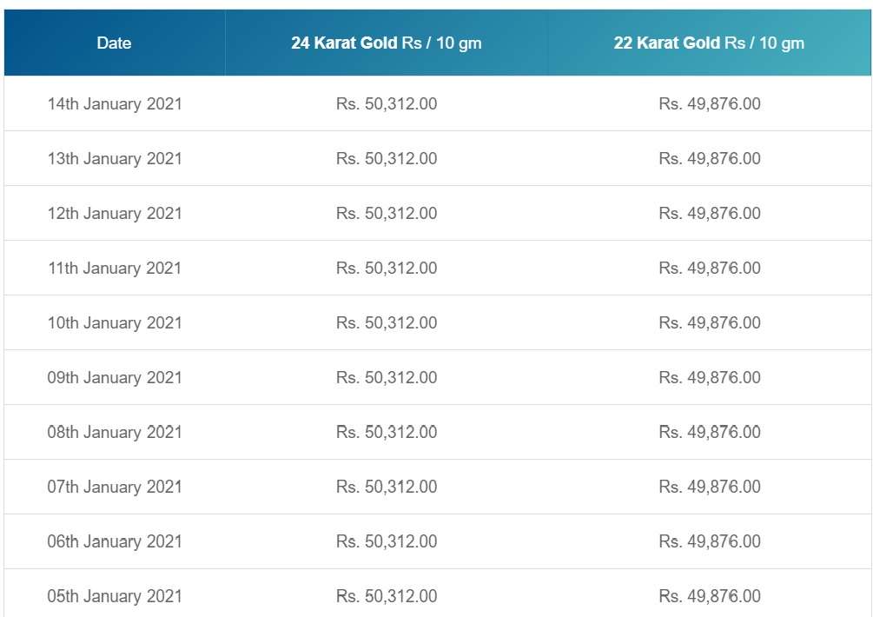Select the 08th January 2021 date cell
This screenshot has height=617, width=873.
pos(115,432)
